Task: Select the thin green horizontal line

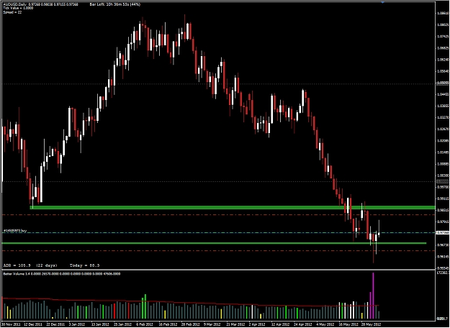Action: (214, 243)
